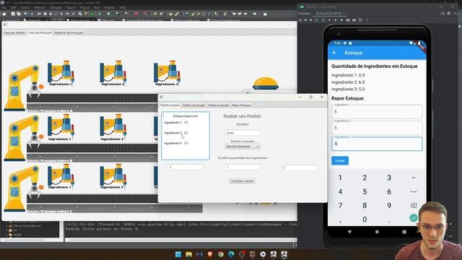
Task: Tap key 8 on the phone keypad
Action: click(365, 205)
